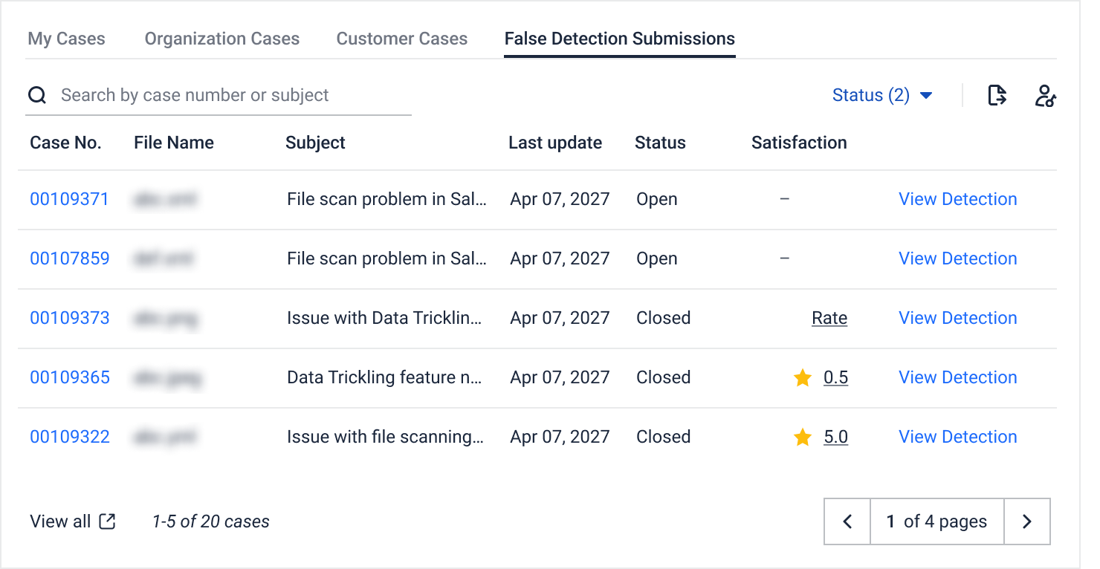View Detection for case 00109365
This screenshot has height=569, width=1100.
click(958, 377)
